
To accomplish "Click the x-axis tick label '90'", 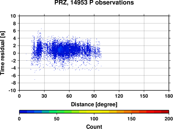I will click(x=94, y=96).
